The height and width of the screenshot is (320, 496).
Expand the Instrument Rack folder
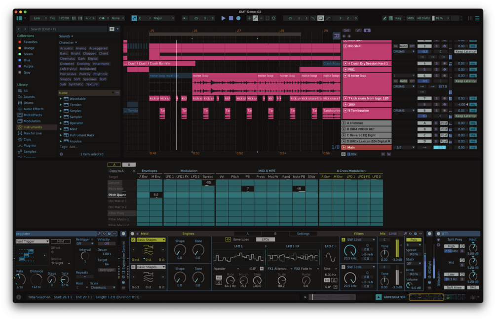(61, 135)
